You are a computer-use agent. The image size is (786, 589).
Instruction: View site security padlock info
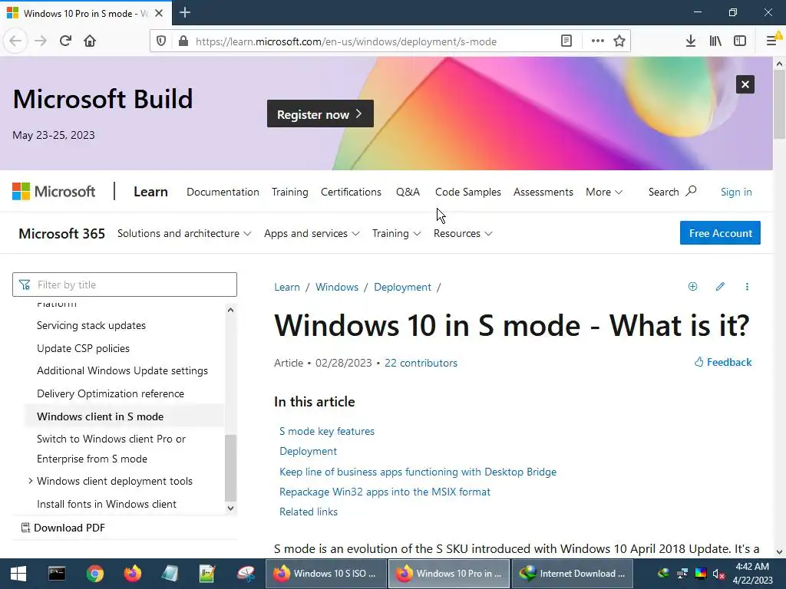click(183, 41)
